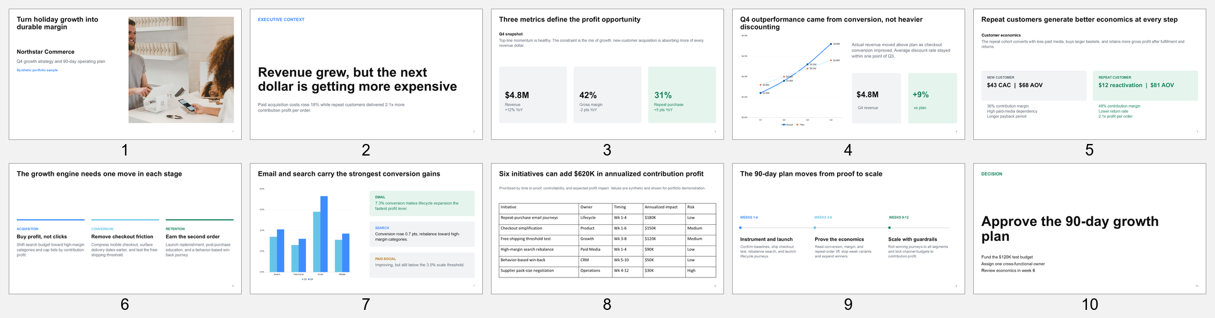
Task: Select the Northstar Commerce title slide thumbnail
Action: pos(125,74)
